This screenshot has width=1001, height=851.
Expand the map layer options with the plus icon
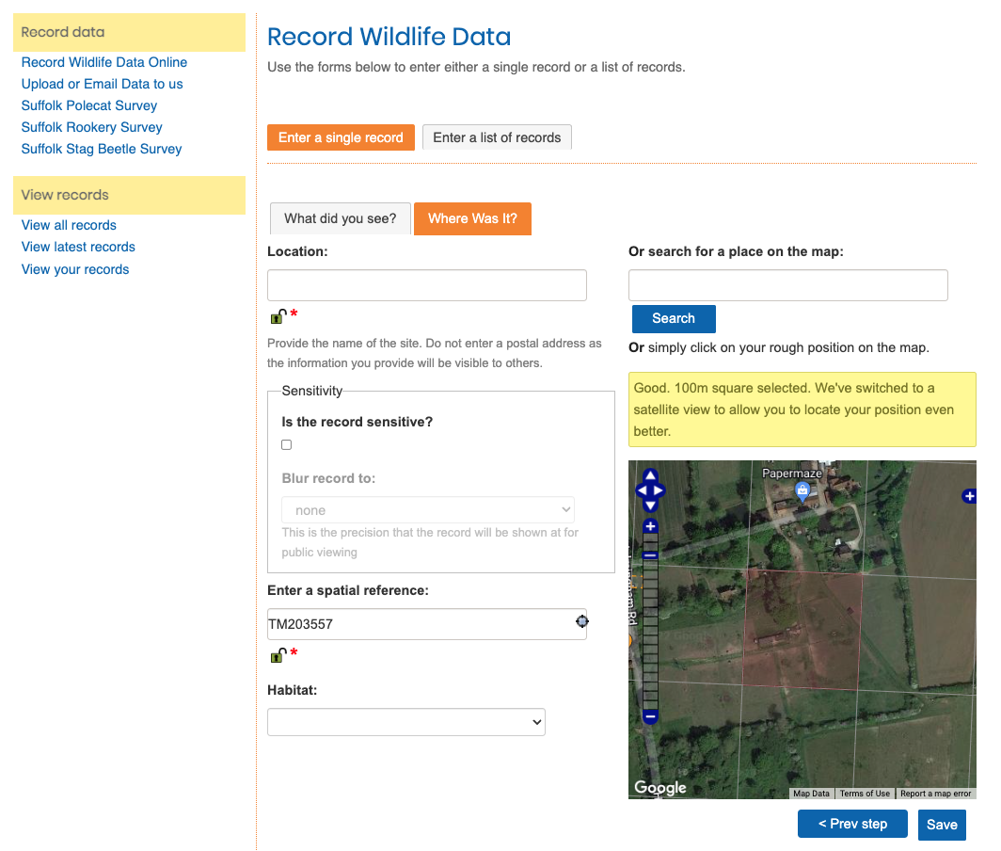(970, 495)
